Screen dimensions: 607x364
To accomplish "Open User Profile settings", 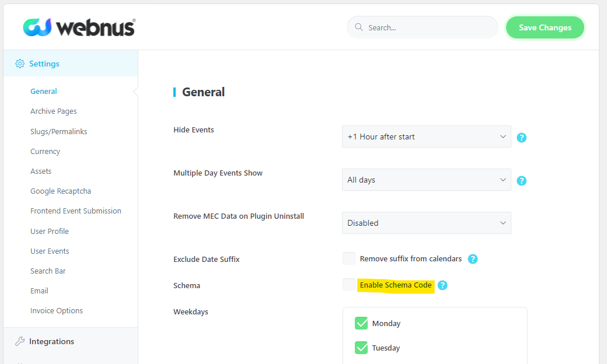I will coord(50,232).
